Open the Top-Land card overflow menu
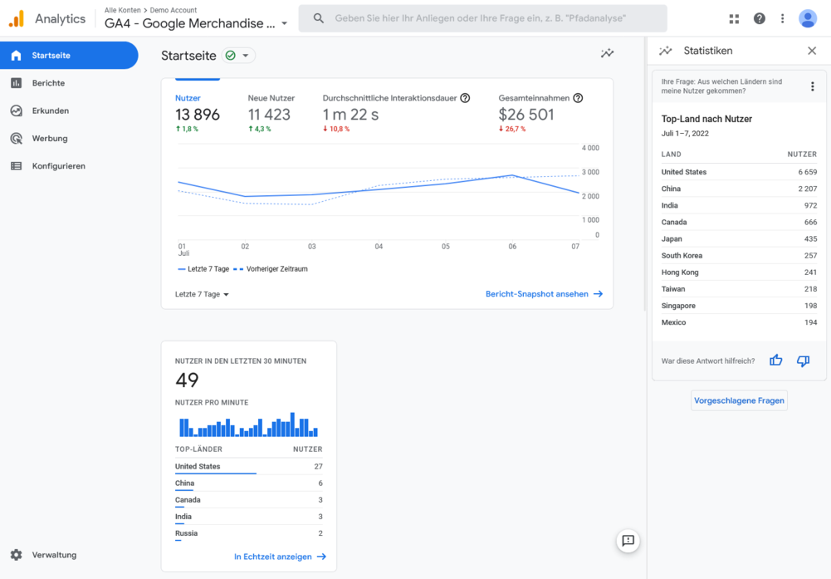The image size is (831, 579). pos(813,86)
